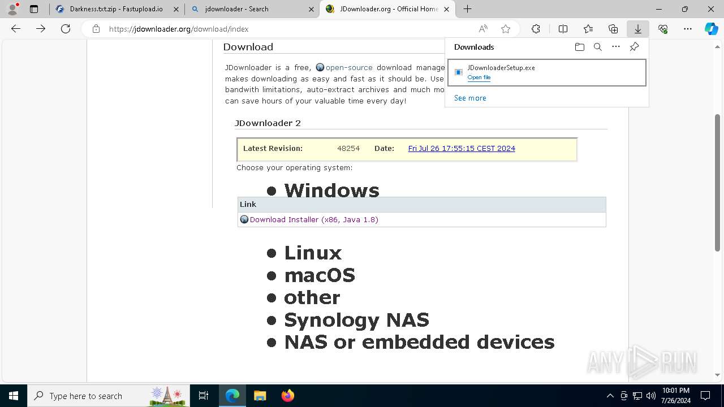Expand the other operating systems section

[312, 297]
